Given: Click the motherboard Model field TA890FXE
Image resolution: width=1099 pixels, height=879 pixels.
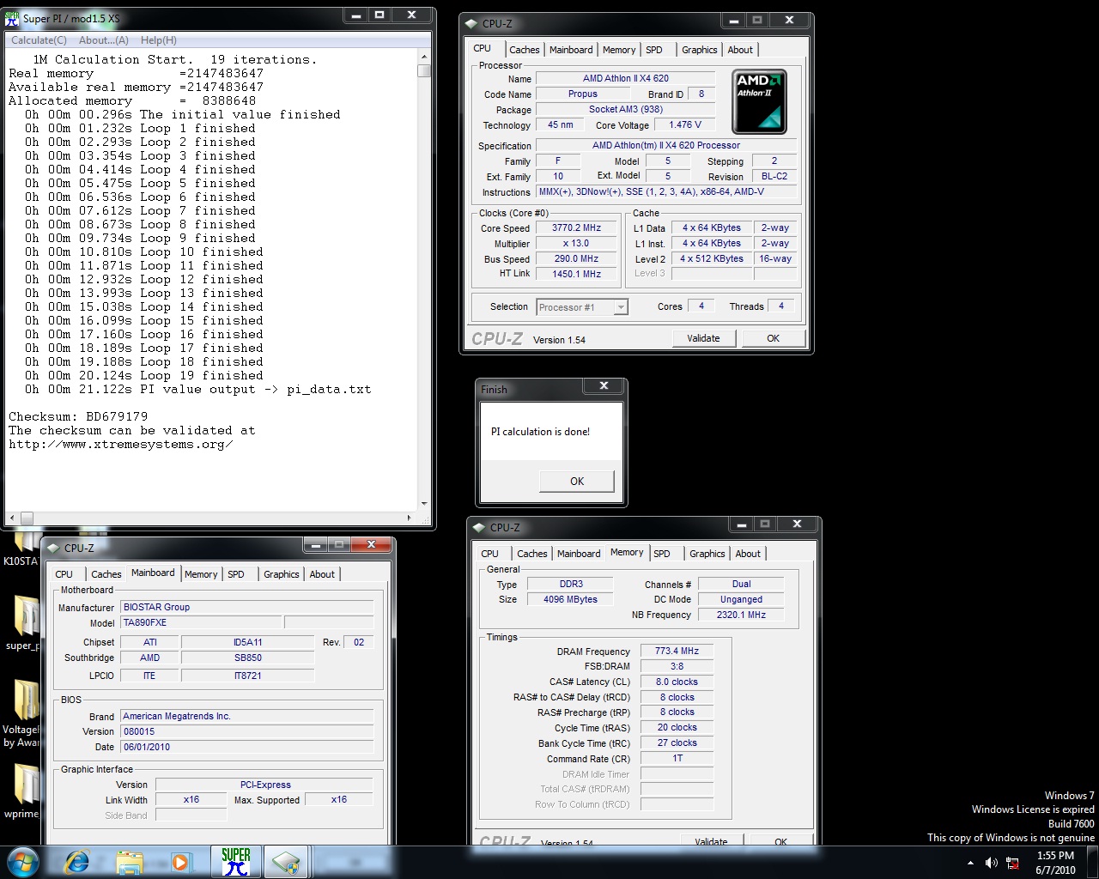Looking at the screenshot, I should [x=201, y=623].
